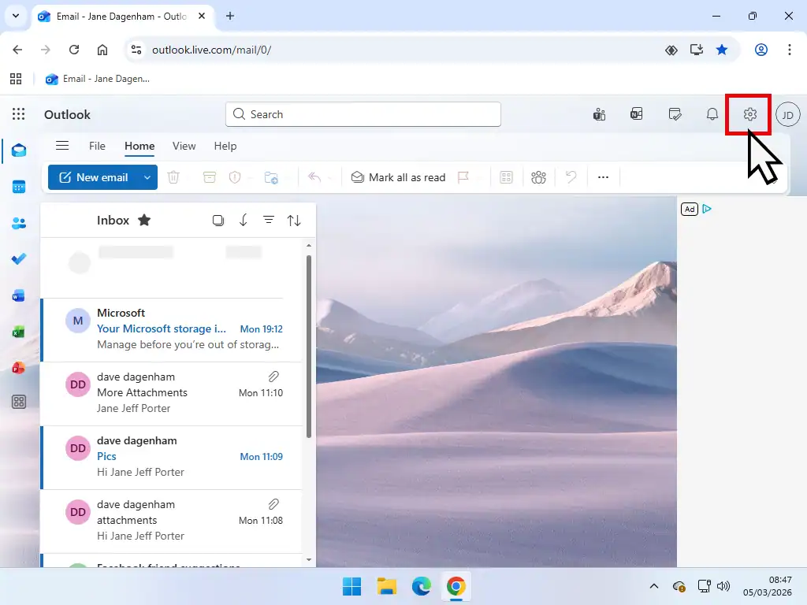Open the inbox Filter dropdown
This screenshot has height=605, width=807.
[x=269, y=220]
